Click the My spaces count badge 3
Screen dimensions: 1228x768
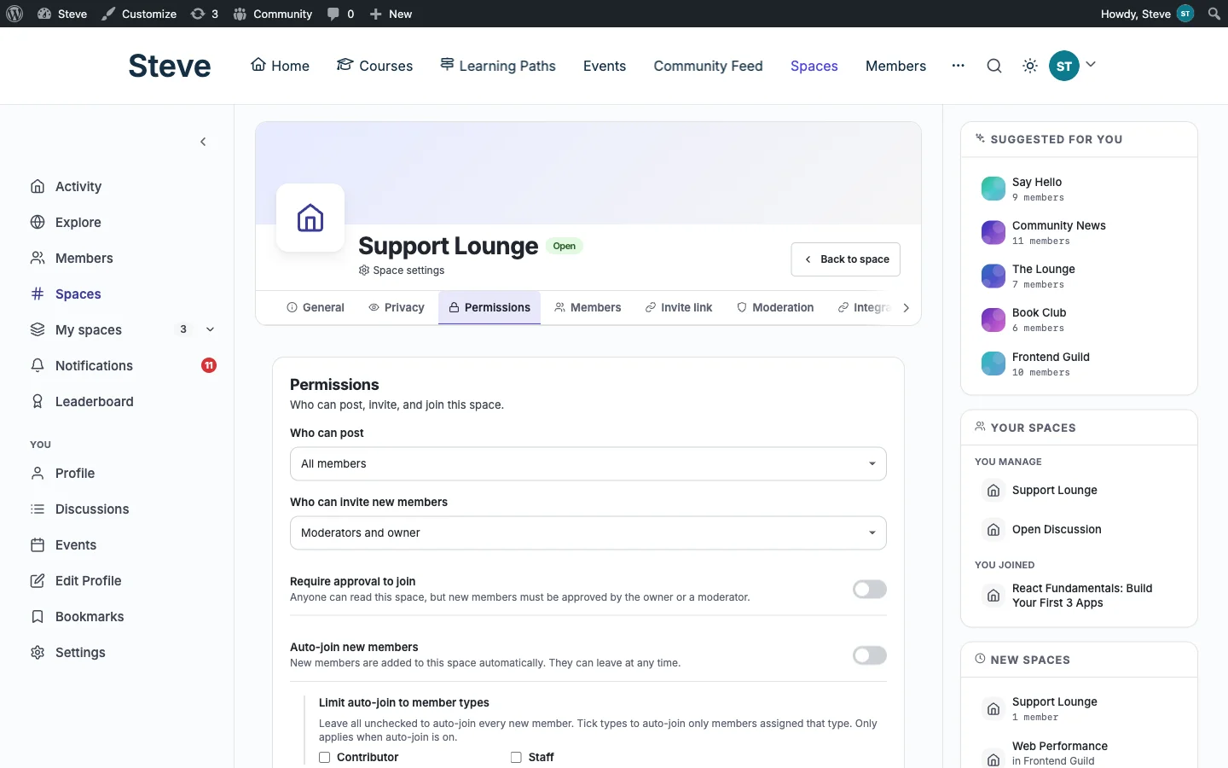pyautogui.click(x=183, y=329)
